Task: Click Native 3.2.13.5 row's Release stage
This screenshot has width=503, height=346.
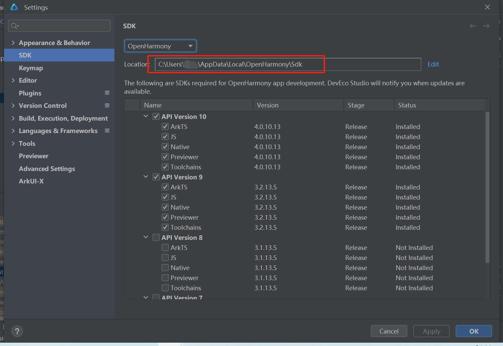Action: pyautogui.click(x=356, y=207)
